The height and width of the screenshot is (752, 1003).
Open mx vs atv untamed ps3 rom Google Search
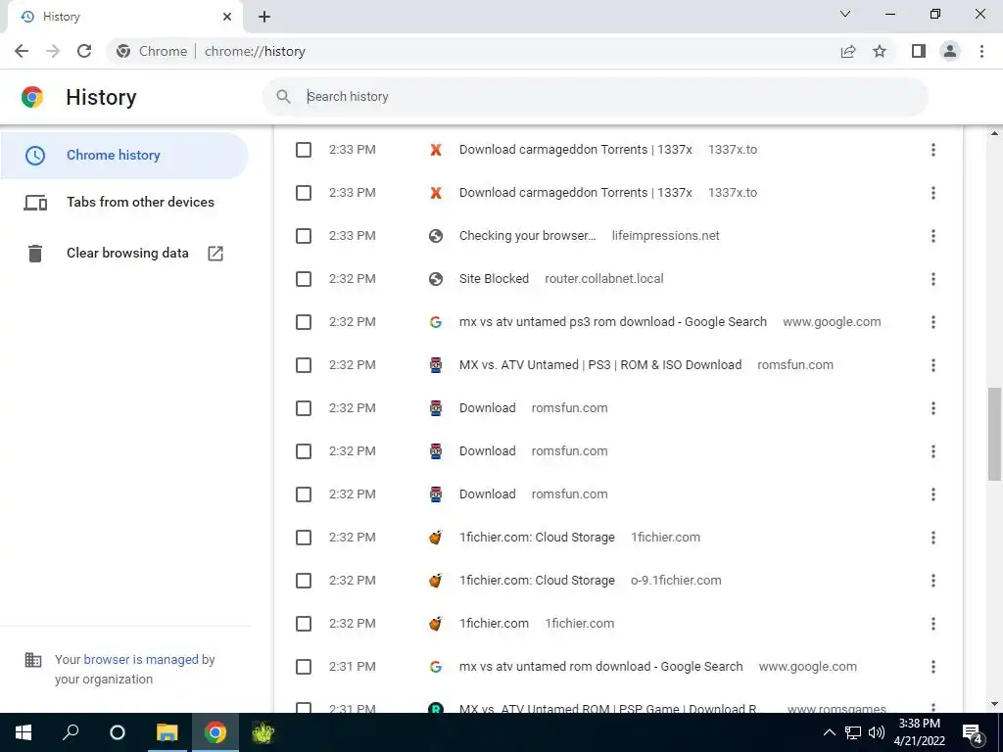tap(613, 321)
